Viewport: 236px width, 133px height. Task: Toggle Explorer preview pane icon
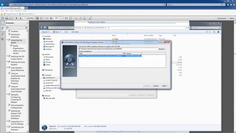tap(214, 32)
